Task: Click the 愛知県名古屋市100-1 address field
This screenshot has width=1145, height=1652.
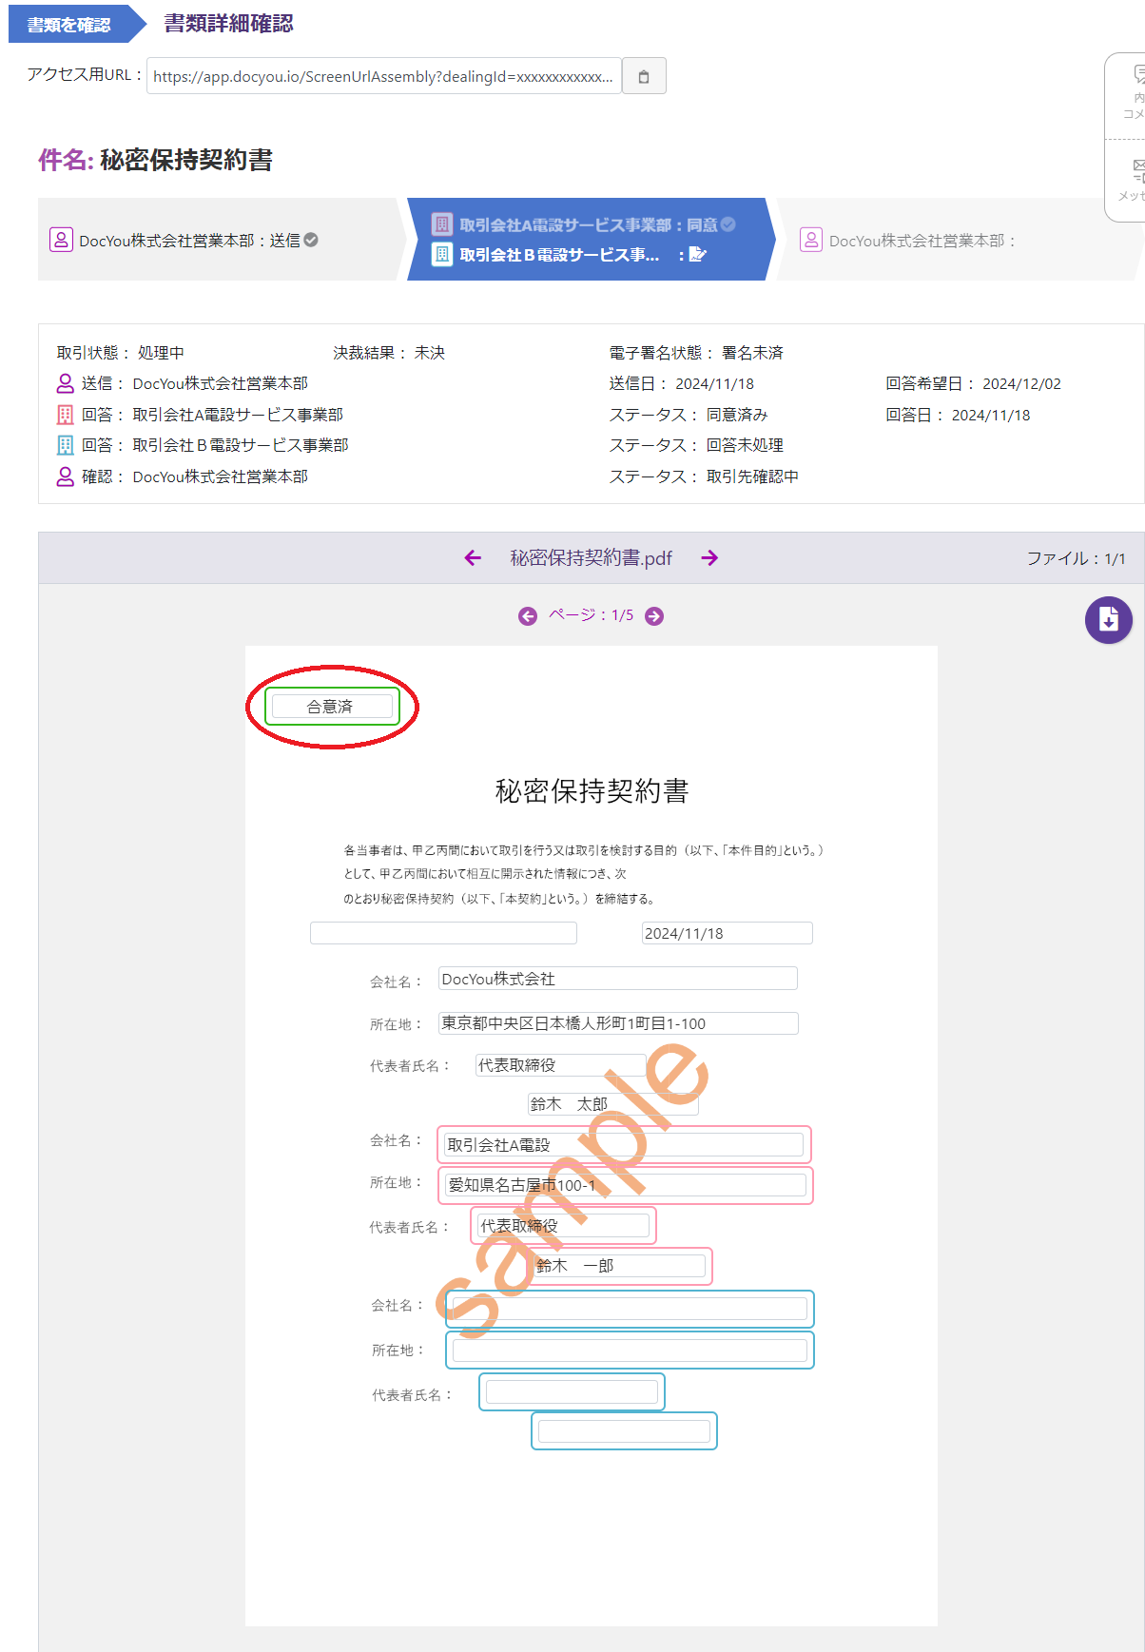Action: pyautogui.click(x=626, y=1185)
